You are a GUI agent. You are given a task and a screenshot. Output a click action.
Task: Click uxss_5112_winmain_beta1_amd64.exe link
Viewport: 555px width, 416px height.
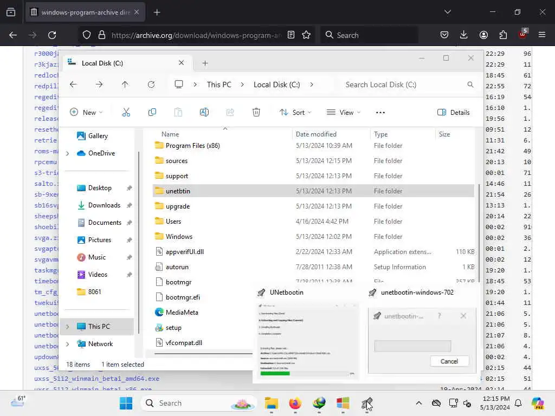[96, 379]
